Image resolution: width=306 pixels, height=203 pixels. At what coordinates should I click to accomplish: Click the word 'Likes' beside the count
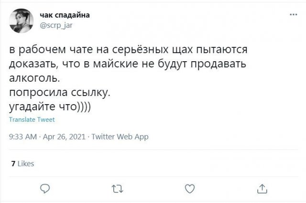pos(25,164)
